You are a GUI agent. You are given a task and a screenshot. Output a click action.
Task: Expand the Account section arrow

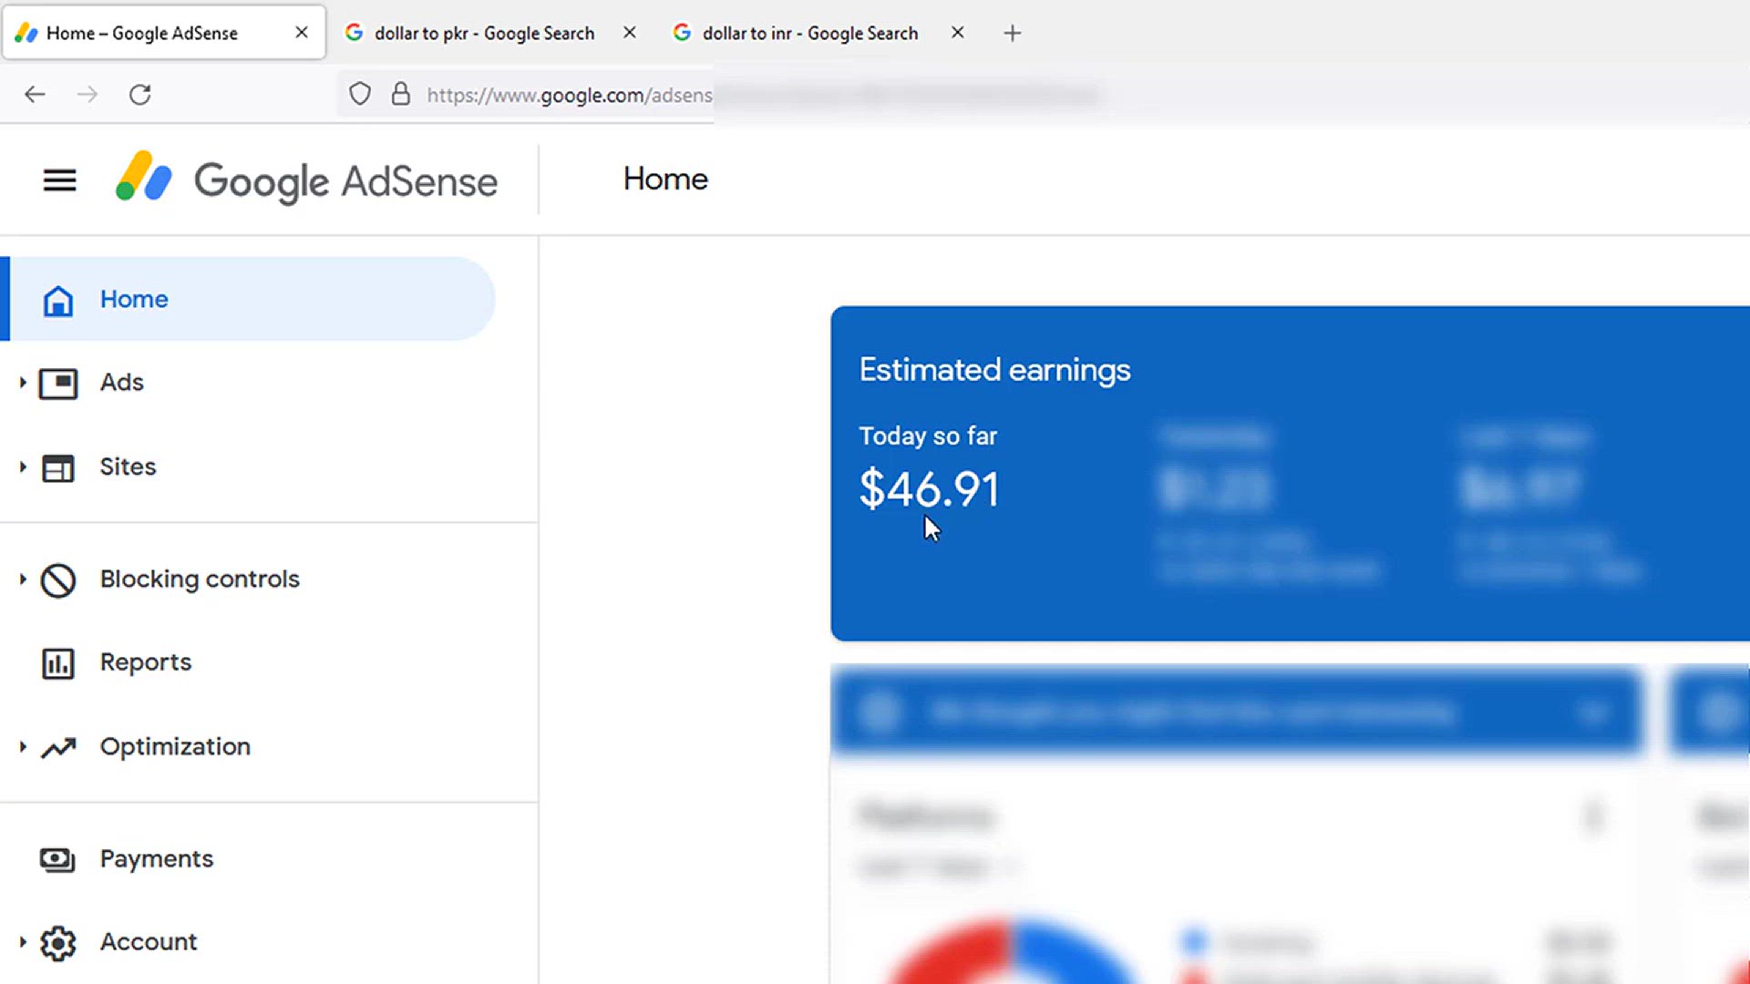click(23, 942)
